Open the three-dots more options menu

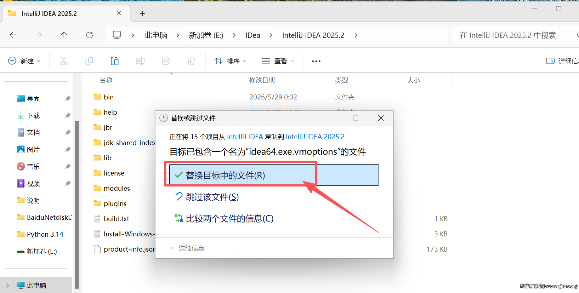point(316,61)
